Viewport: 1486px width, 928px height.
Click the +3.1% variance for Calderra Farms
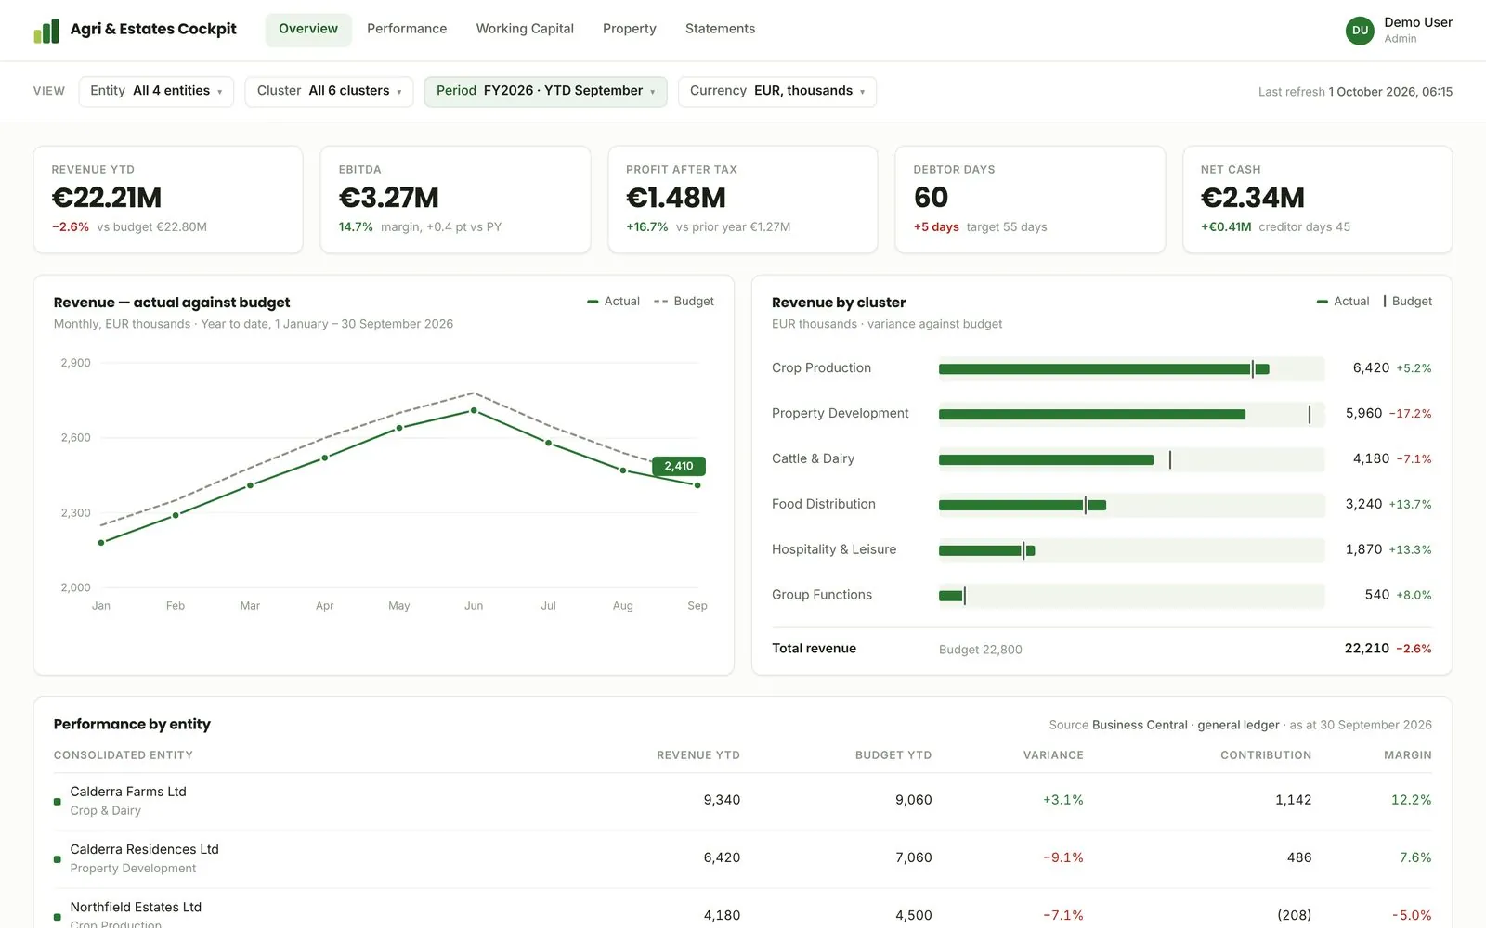click(1063, 800)
